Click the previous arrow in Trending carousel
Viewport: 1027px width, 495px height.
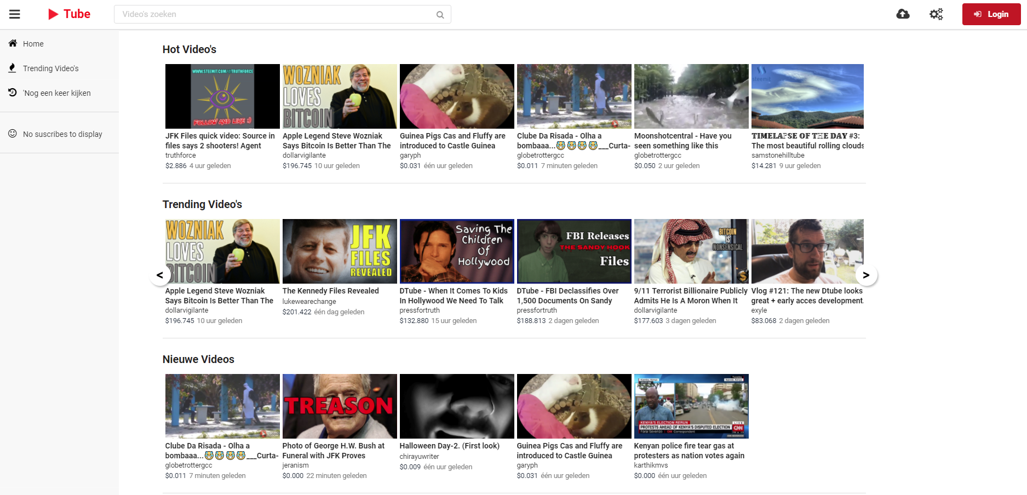[x=160, y=275]
